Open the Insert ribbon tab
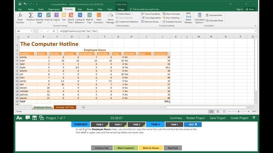Viewport: 273px width, 153px height. click(41, 9)
